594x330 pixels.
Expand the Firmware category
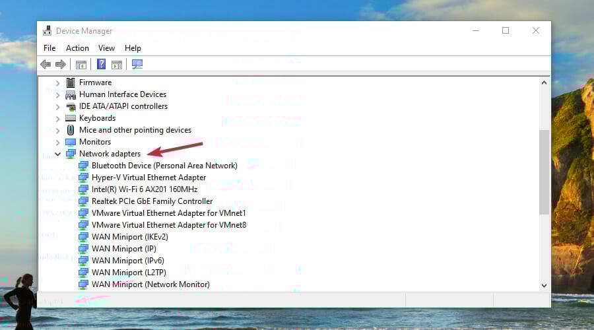[x=57, y=83]
